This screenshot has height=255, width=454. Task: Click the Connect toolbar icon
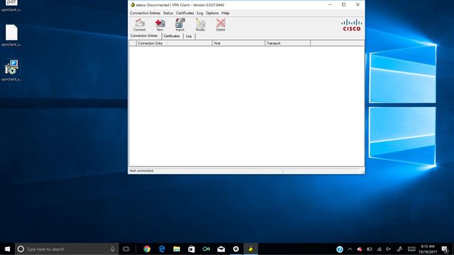[x=140, y=25]
